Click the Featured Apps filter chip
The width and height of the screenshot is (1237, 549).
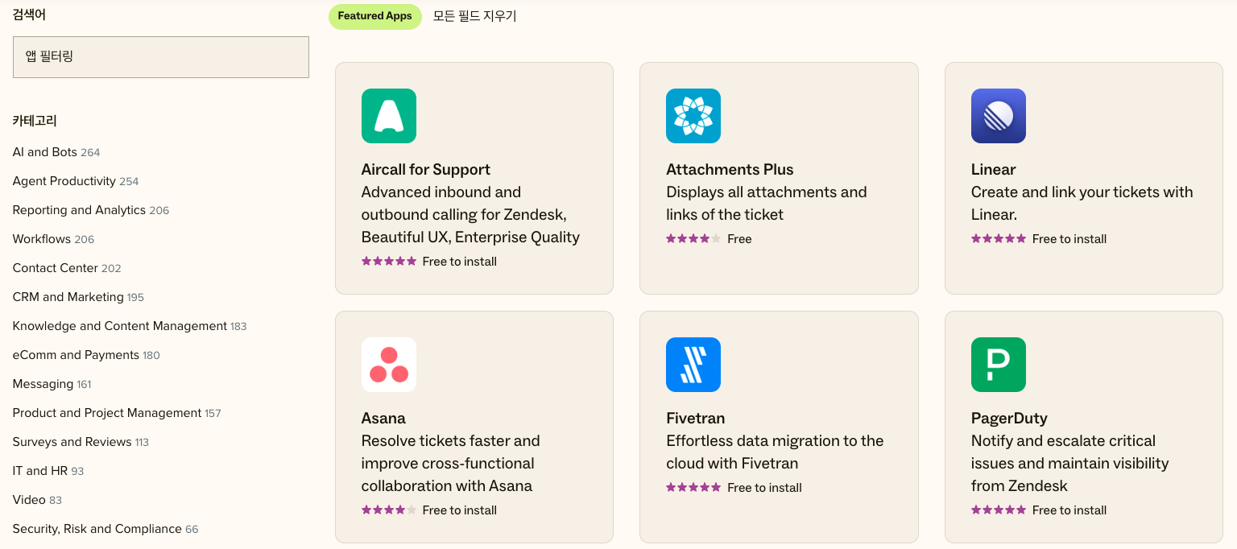(x=374, y=16)
